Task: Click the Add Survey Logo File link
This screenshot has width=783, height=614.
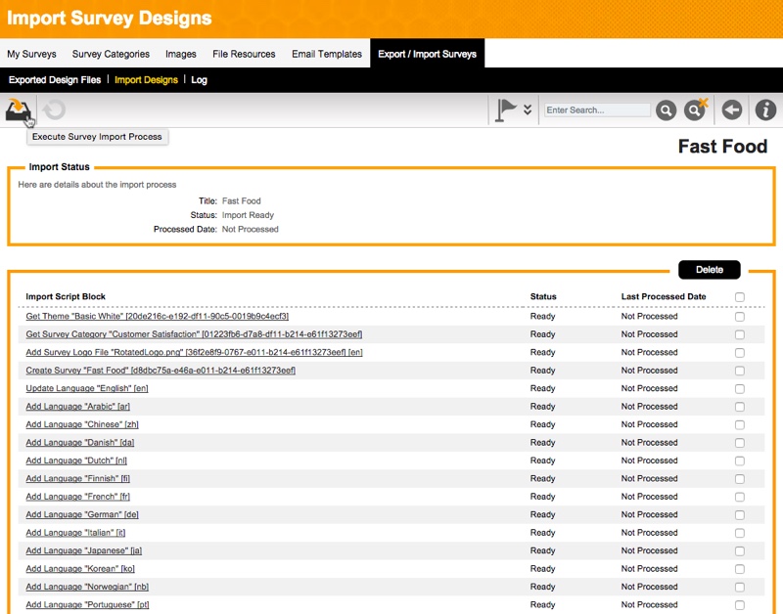Action: coord(194,352)
